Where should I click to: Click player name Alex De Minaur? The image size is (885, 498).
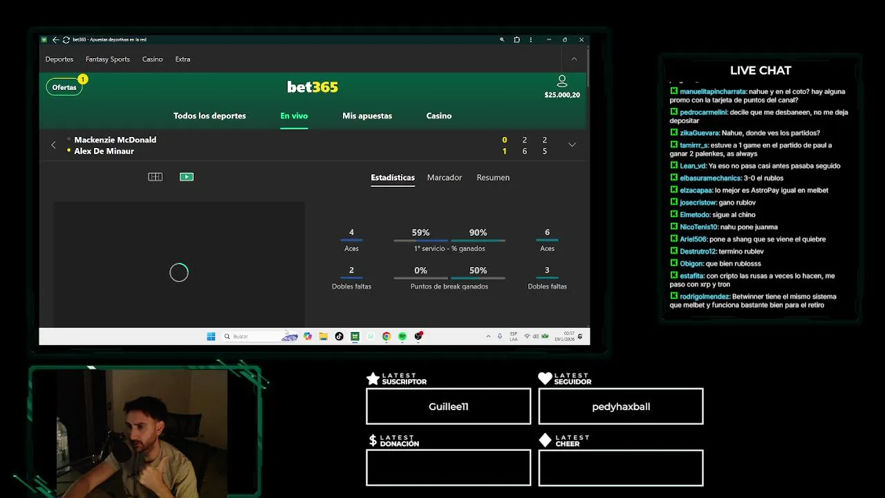click(104, 151)
